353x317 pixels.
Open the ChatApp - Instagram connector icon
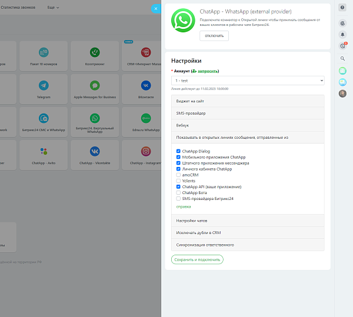click(146, 151)
